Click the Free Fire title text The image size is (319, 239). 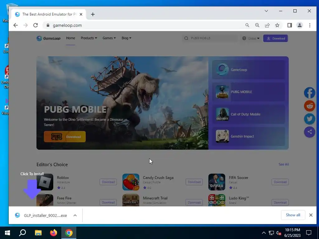click(x=64, y=198)
